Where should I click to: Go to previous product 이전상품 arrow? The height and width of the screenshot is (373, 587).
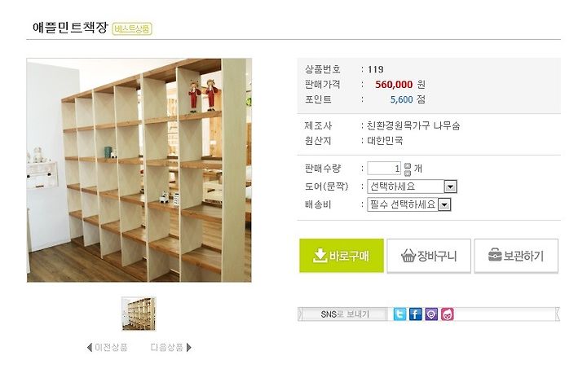pyautogui.click(x=89, y=348)
